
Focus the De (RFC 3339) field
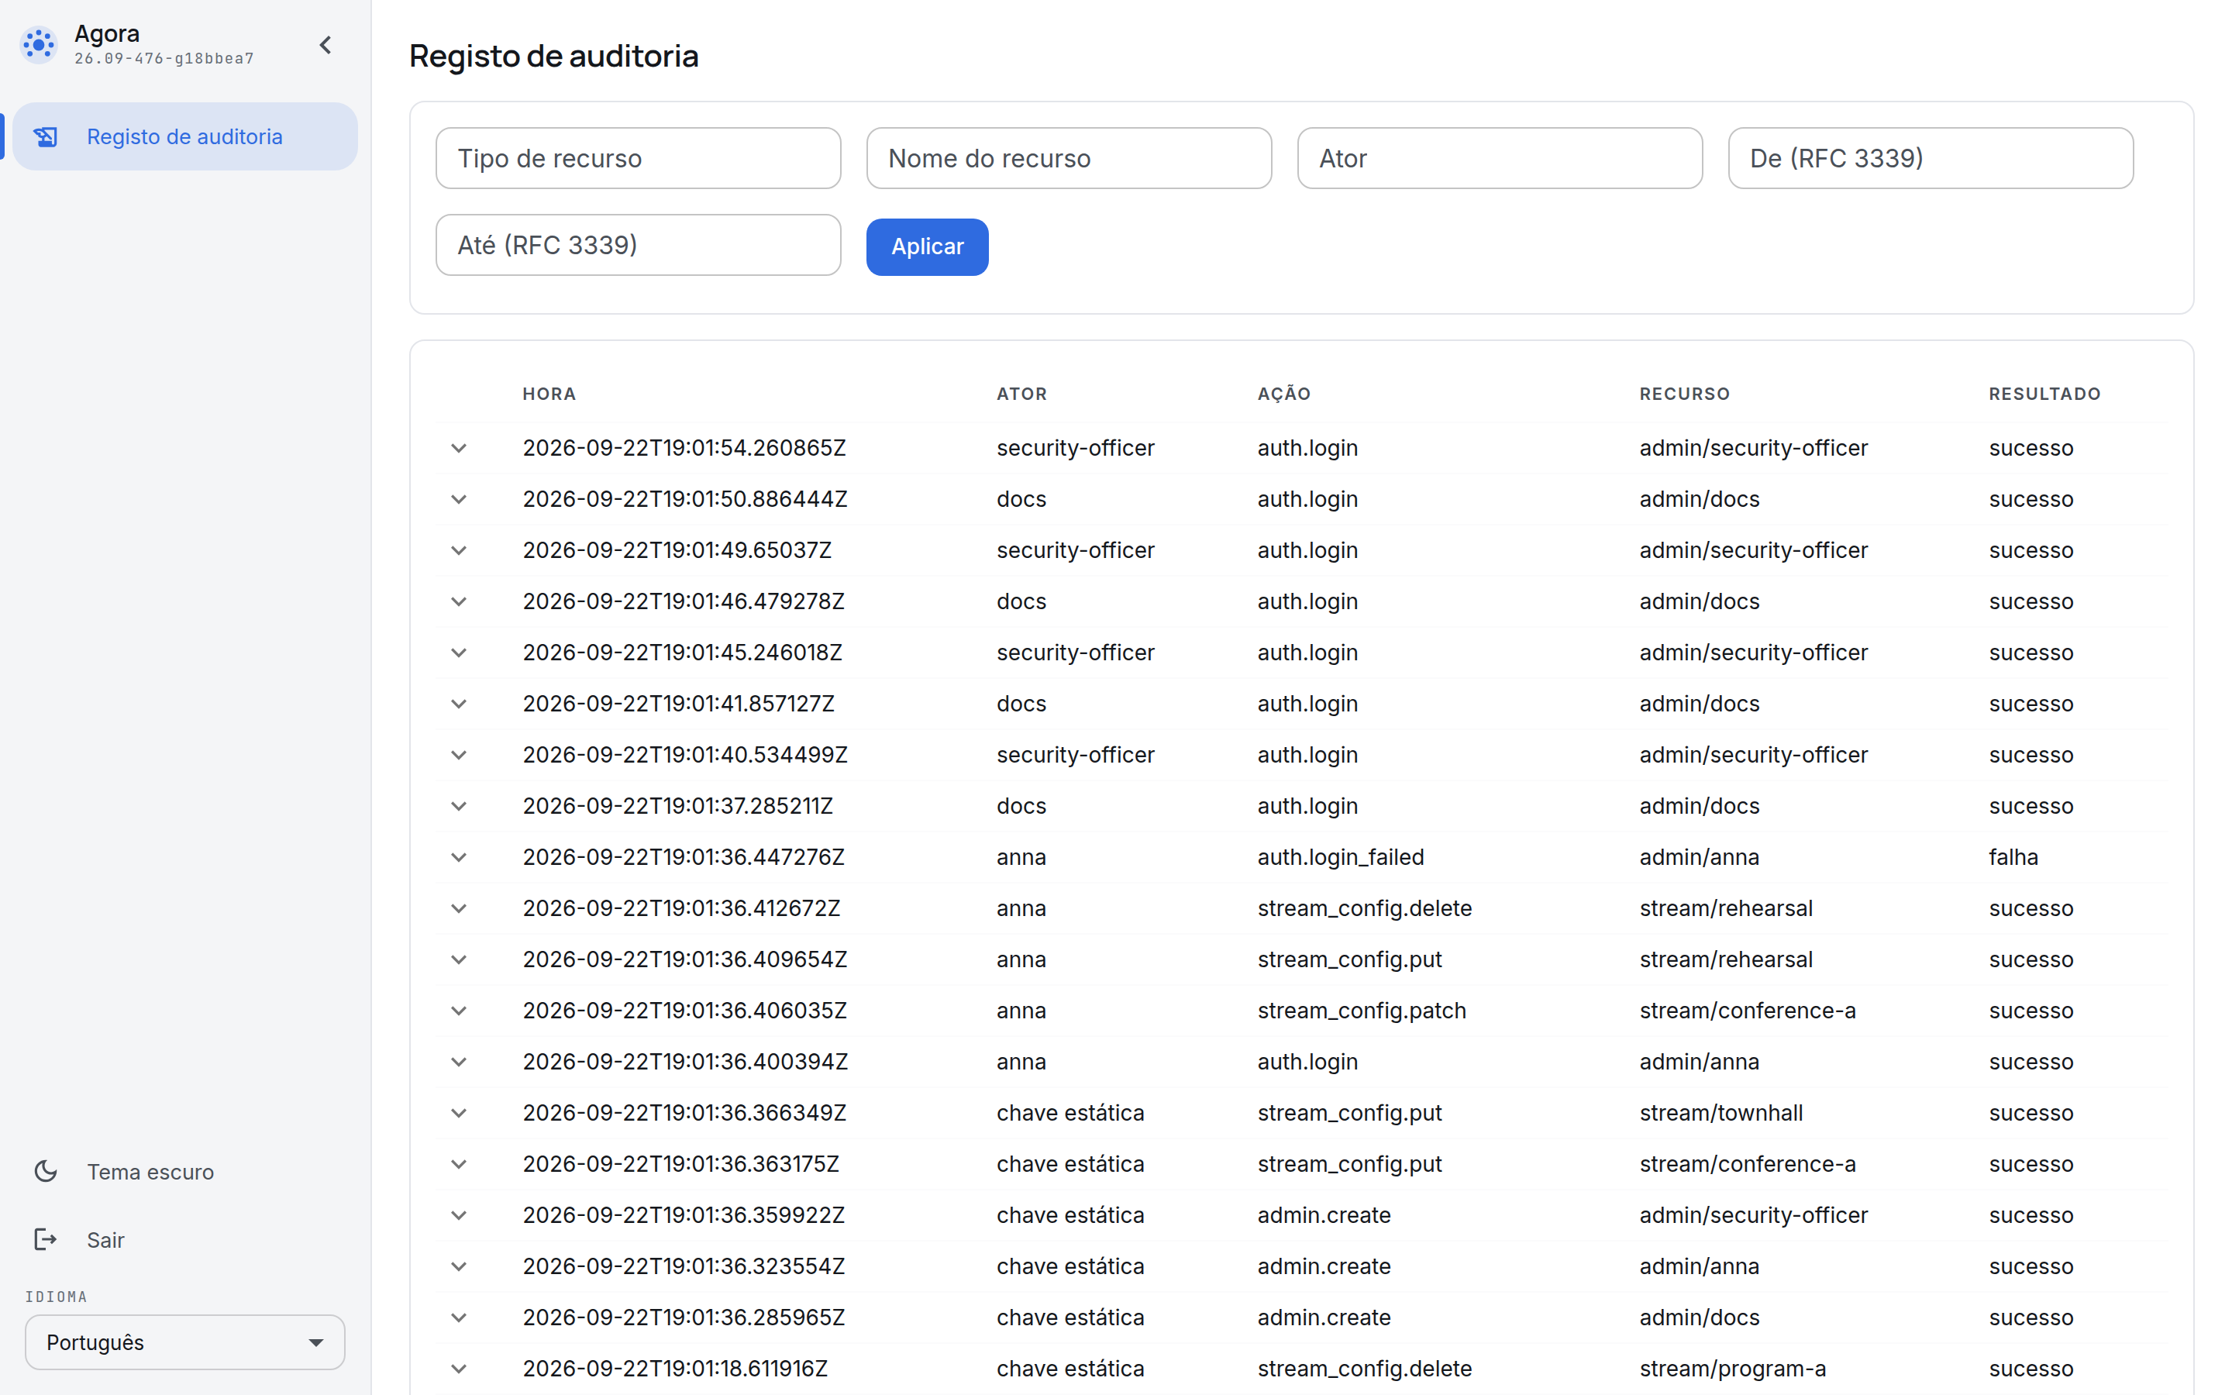[1931, 159]
